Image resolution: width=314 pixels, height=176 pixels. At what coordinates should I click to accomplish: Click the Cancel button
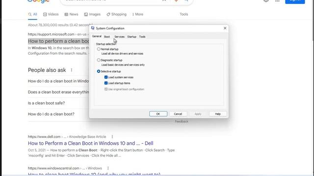(x=178, y=114)
